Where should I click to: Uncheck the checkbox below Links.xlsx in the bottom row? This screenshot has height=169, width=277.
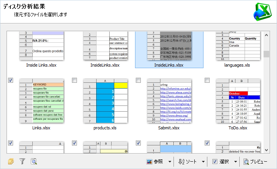point(11,143)
